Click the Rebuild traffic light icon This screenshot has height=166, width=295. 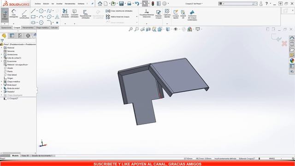coord(153,3)
